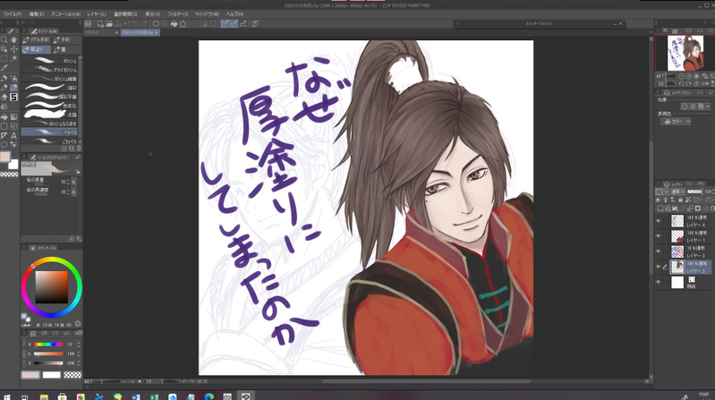Viewport: 715px width, 400px height.
Task: Click the Undo arrow in command bar
Action: point(134,23)
